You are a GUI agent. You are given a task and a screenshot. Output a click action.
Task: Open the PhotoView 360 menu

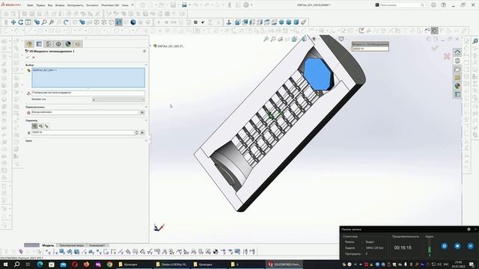coord(110,5)
